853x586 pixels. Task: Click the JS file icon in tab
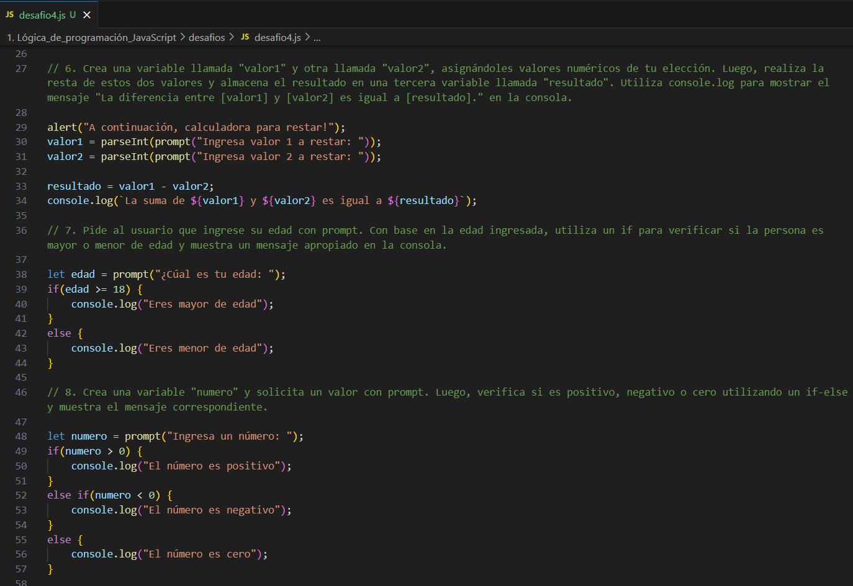coord(10,14)
